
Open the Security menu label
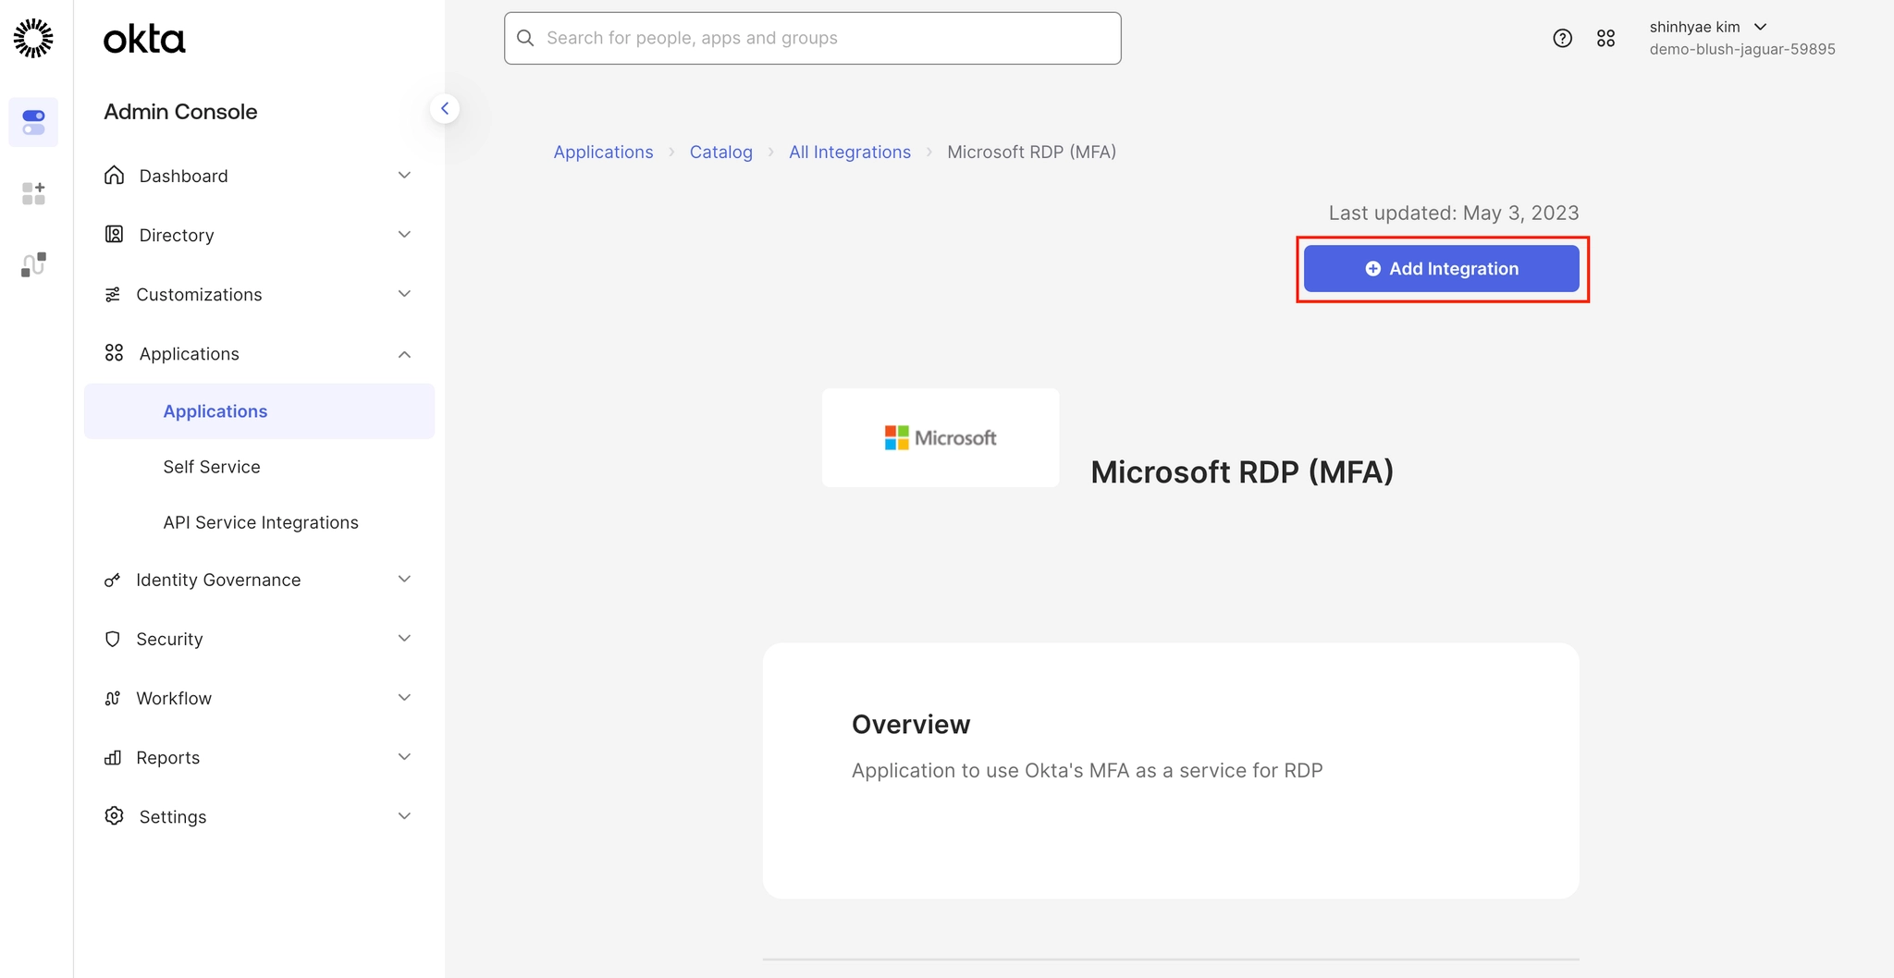(x=169, y=639)
